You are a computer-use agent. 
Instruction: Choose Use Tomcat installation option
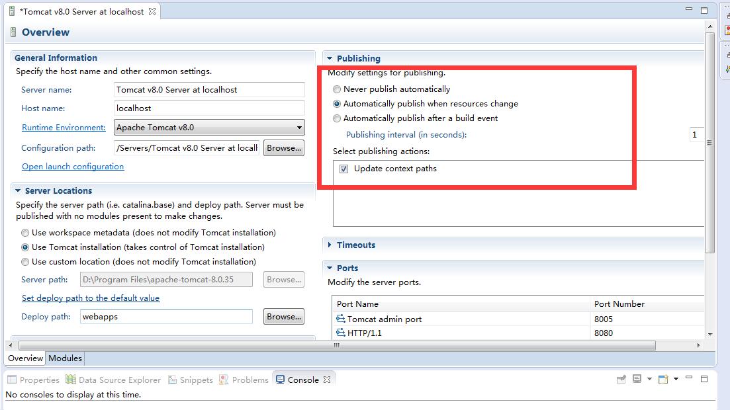point(25,247)
